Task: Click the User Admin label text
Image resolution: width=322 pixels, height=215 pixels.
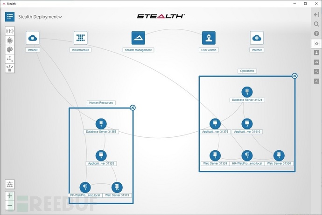Action: click(x=209, y=50)
